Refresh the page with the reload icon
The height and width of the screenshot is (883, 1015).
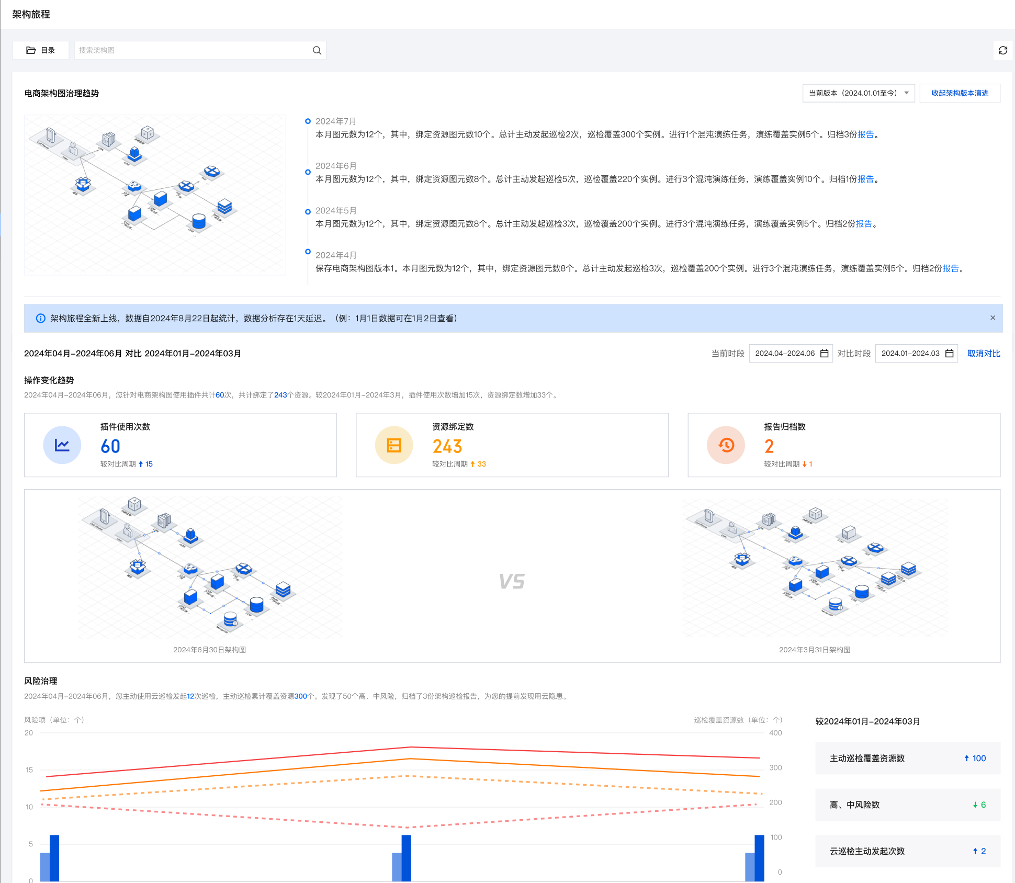pyautogui.click(x=1002, y=50)
